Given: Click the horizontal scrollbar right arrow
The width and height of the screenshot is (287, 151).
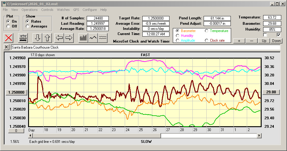Looking at the screenshot, I should (259, 136).
